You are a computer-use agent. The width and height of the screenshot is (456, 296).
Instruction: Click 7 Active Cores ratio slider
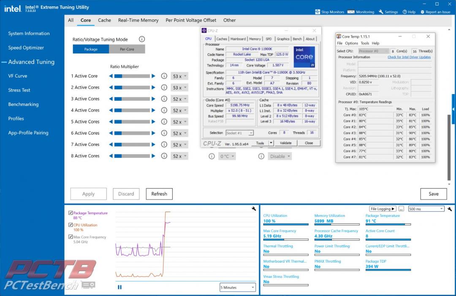[132, 145]
